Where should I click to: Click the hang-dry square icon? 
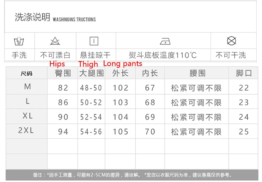[x=94, y=41]
